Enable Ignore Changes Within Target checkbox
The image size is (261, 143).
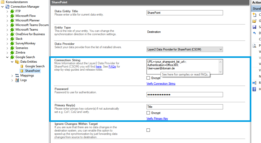(148, 130)
